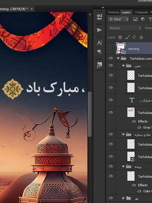Select the warning layer thumbnail
This screenshot has height=203, width=152.
pos(121,48)
